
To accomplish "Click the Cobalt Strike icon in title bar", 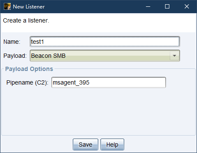I will 7,6.
